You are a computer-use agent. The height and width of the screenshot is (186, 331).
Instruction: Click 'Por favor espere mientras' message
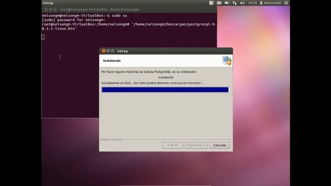pos(149,72)
